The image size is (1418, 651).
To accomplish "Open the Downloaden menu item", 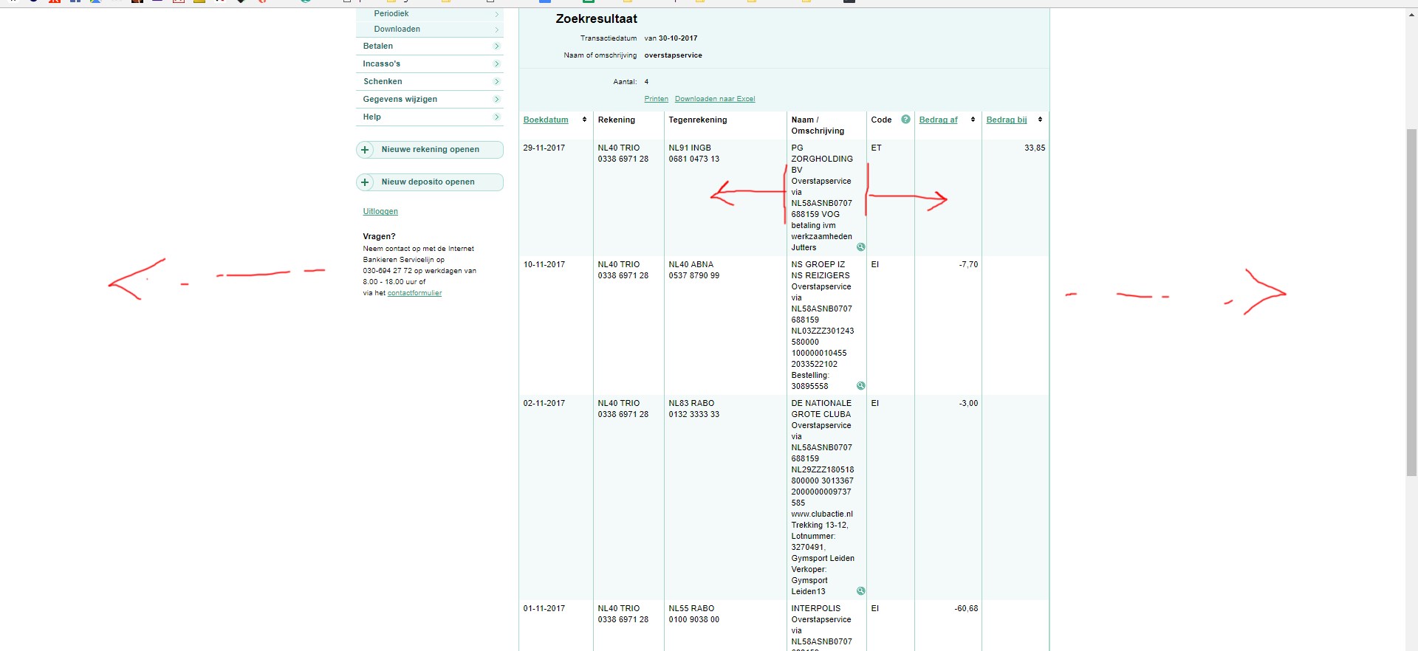I will pos(397,29).
